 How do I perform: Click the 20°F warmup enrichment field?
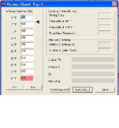pos(27,38)
